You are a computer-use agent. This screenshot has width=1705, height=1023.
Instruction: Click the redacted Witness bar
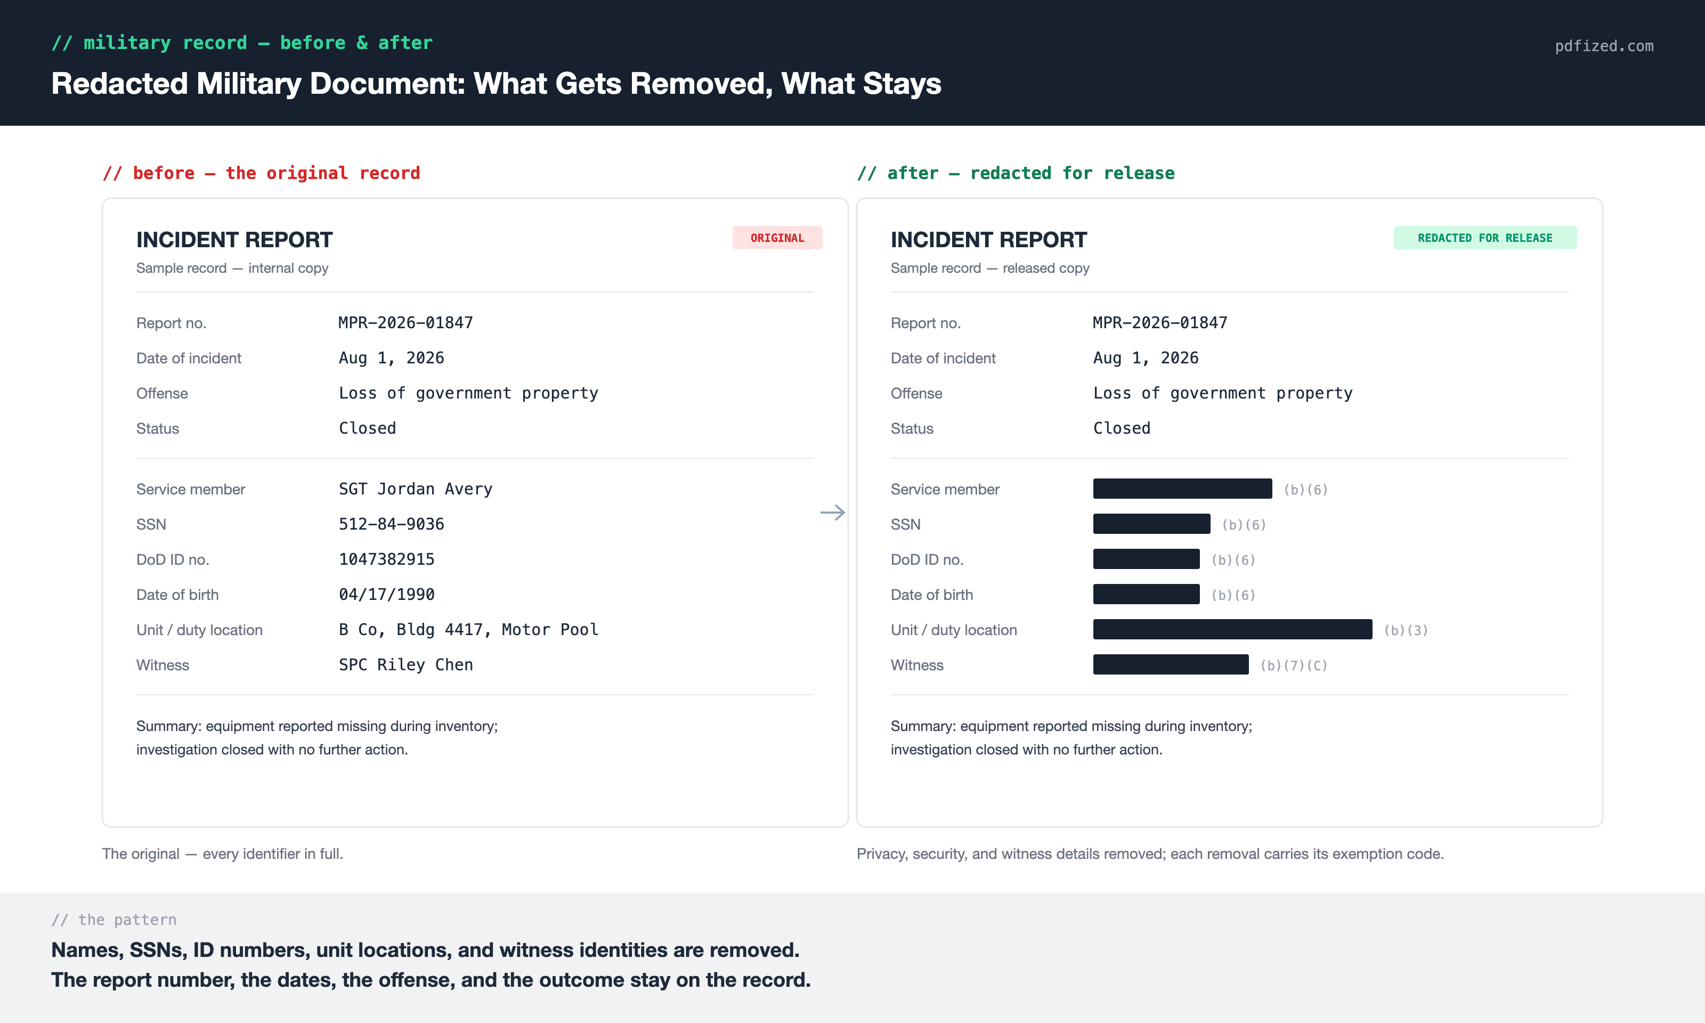pos(1170,664)
